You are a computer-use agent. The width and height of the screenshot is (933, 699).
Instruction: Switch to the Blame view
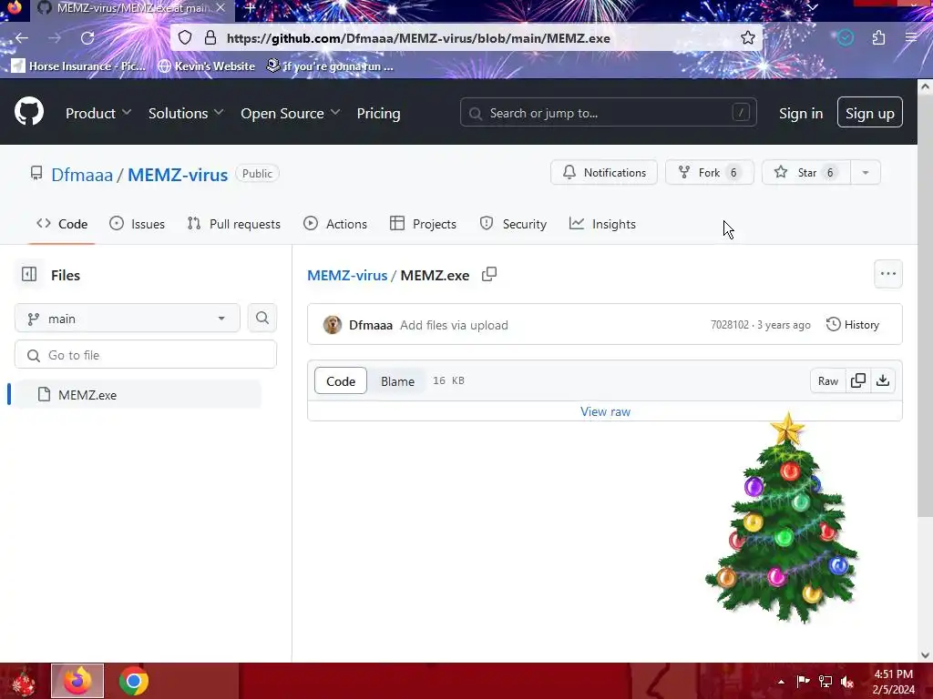click(x=397, y=381)
